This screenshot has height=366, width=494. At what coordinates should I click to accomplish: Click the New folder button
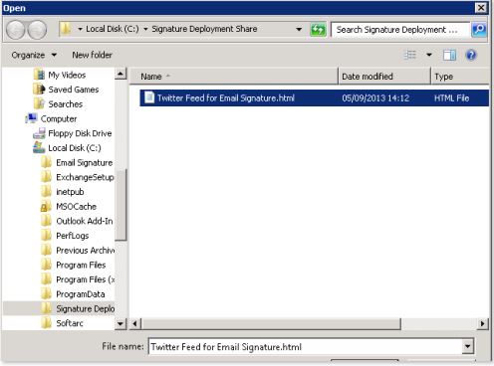pyautogui.click(x=92, y=55)
